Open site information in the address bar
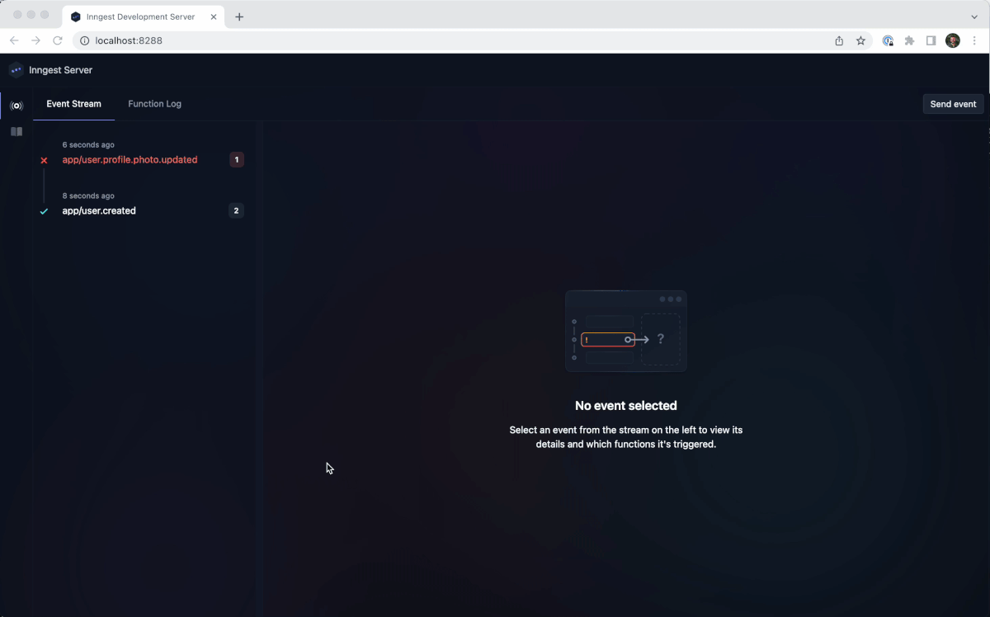This screenshot has width=990, height=617. (x=83, y=40)
